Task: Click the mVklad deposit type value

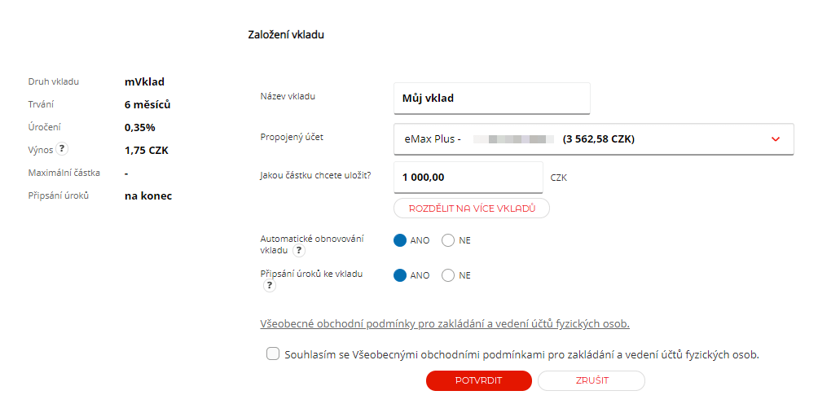Action: pyautogui.click(x=145, y=82)
